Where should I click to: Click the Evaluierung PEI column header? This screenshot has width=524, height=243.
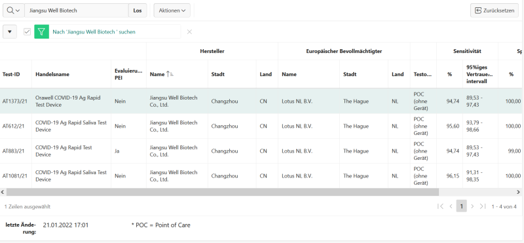click(x=128, y=74)
